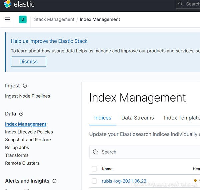
Task: Open Rollup Jobs page
Action: [17, 148]
